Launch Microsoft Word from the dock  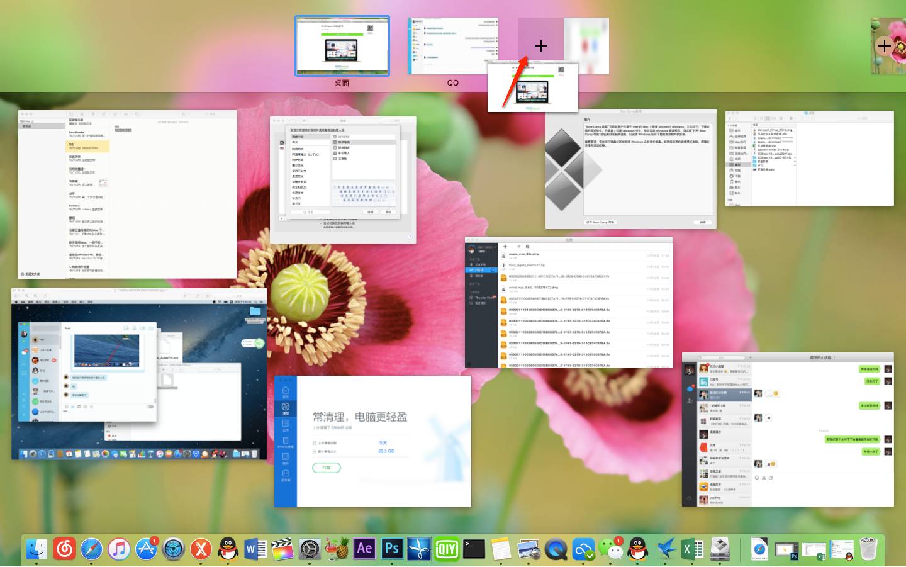pos(255,549)
